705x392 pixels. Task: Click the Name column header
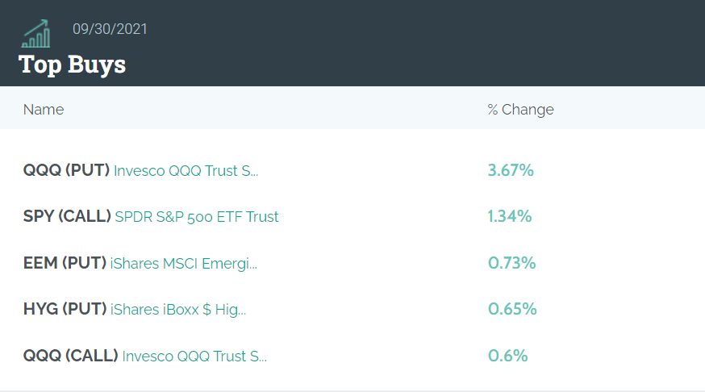pyautogui.click(x=44, y=109)
